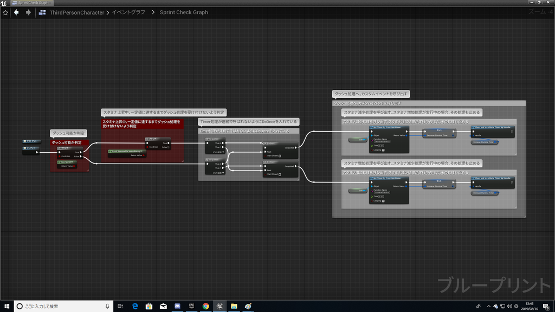Open Google Chrome from taskbar
The image size is (555, 312).
[205, 307]
